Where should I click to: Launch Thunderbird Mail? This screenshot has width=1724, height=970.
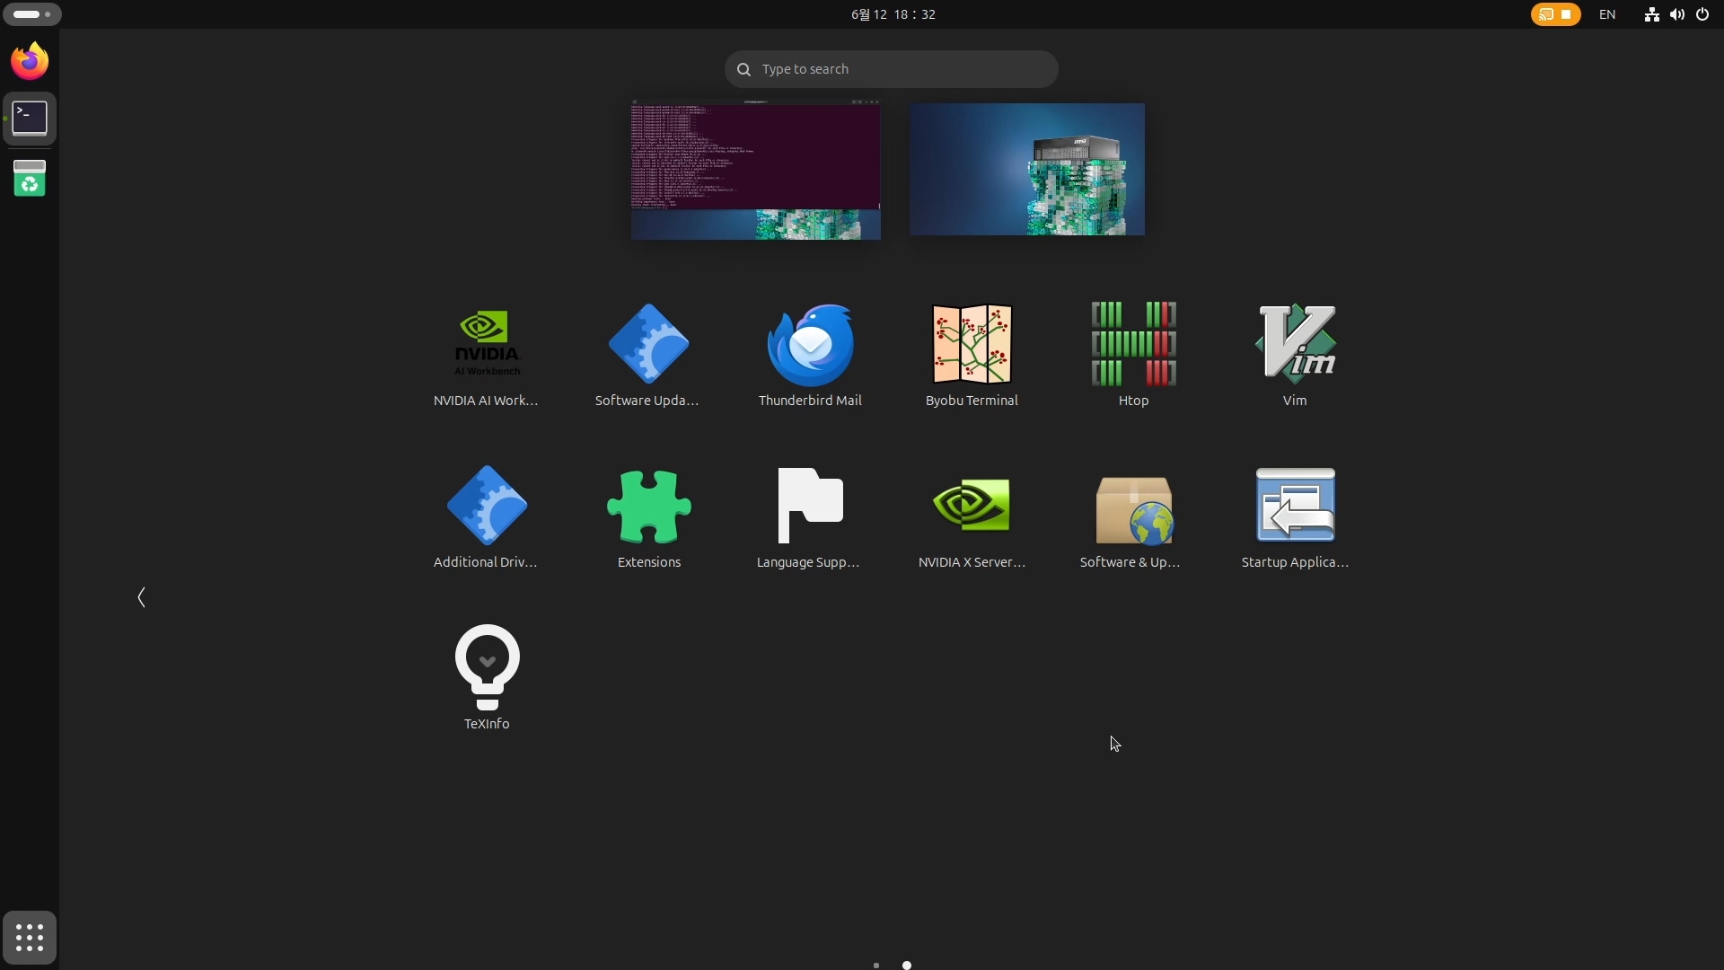point(810,356)
